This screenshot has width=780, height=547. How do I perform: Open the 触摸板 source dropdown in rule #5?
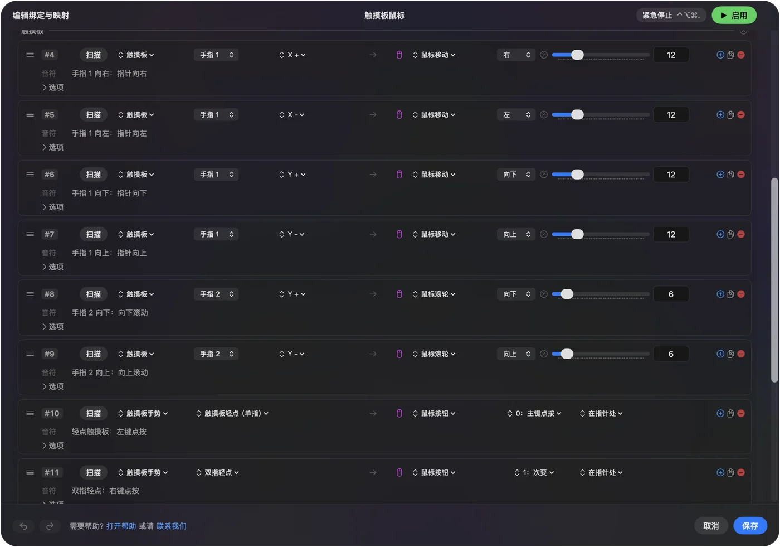(136, 115)
